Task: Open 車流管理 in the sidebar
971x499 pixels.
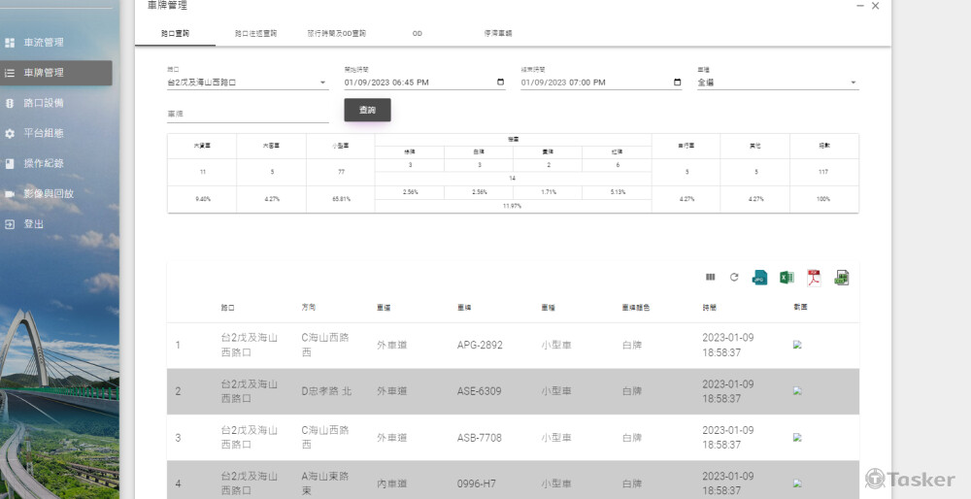Action: [44, 43]
